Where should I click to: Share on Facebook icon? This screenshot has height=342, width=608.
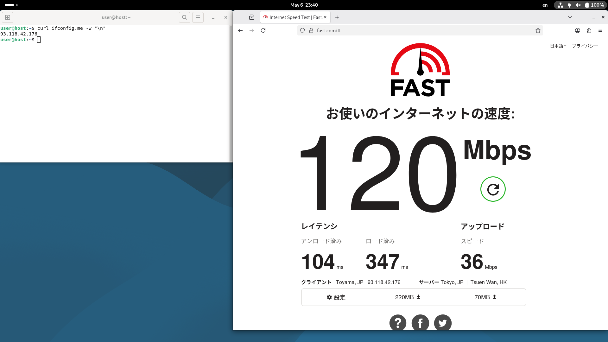(x=420, y=323)
